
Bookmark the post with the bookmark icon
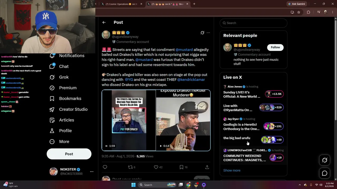(181, 167)
